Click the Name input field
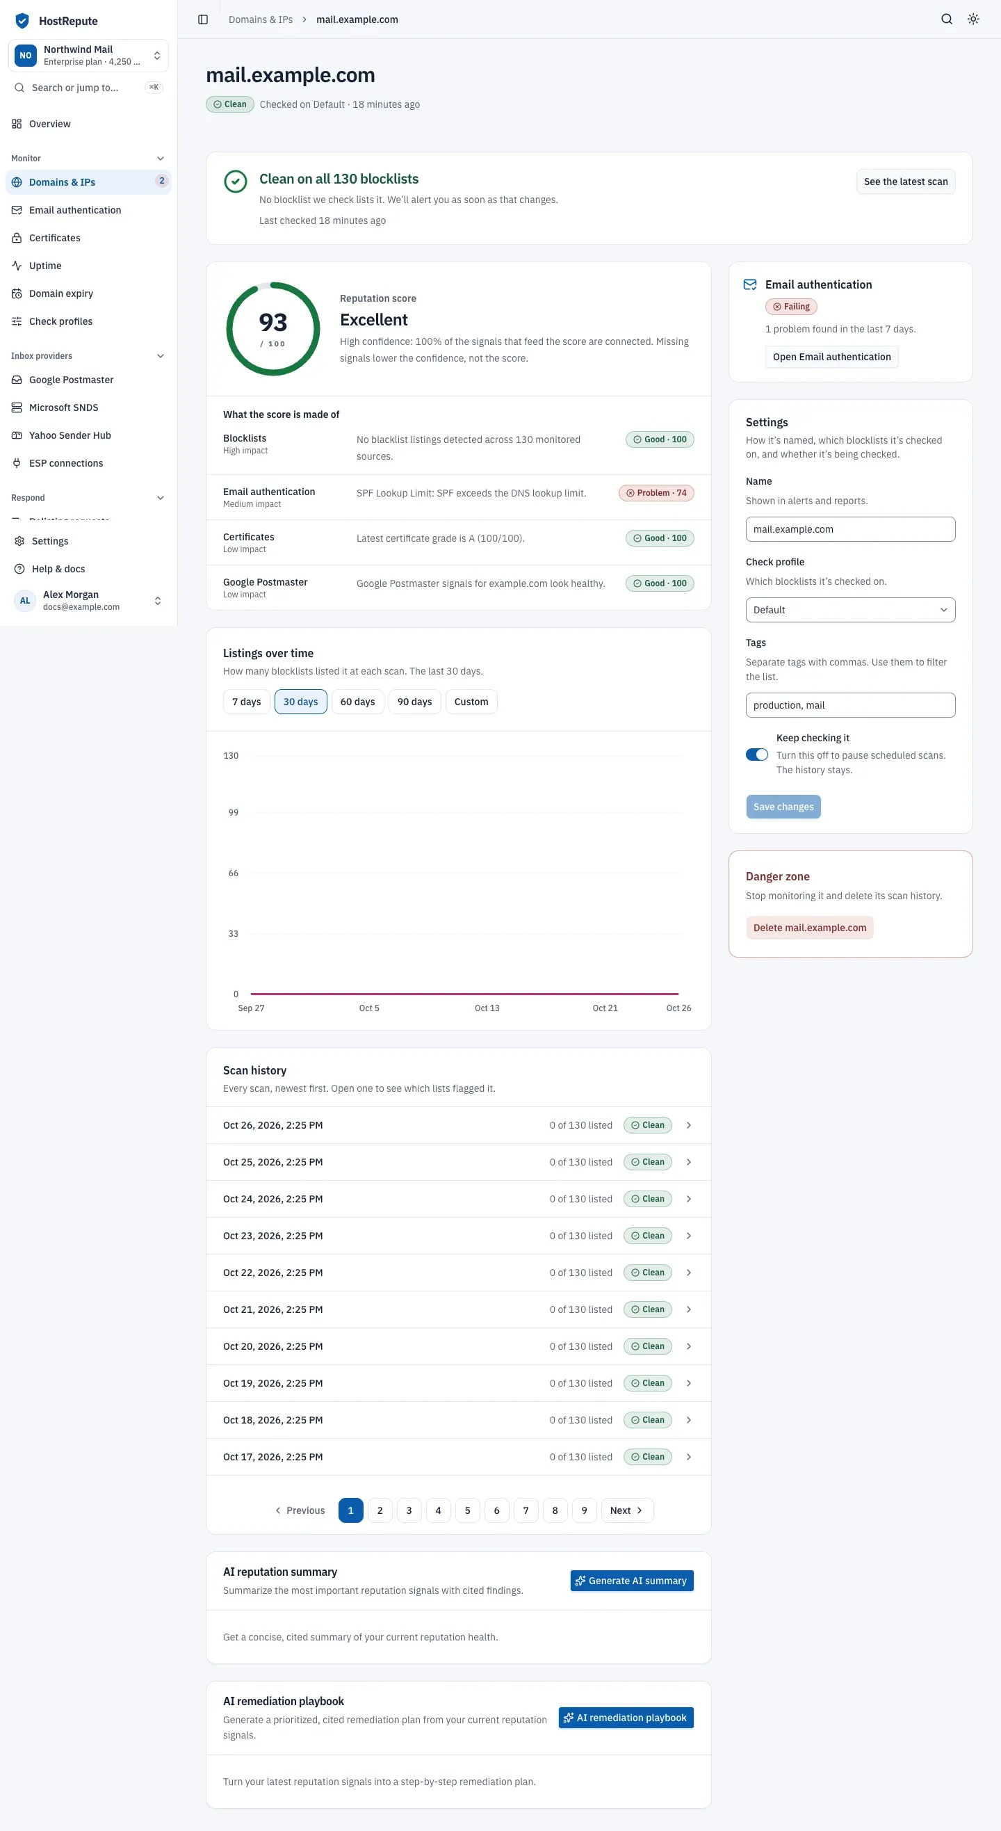This screenshot has width=1001, height=1831. pos(849,529)
